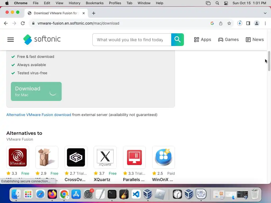
Task: Expand the tab search chevron
Action: pos(265,13)
